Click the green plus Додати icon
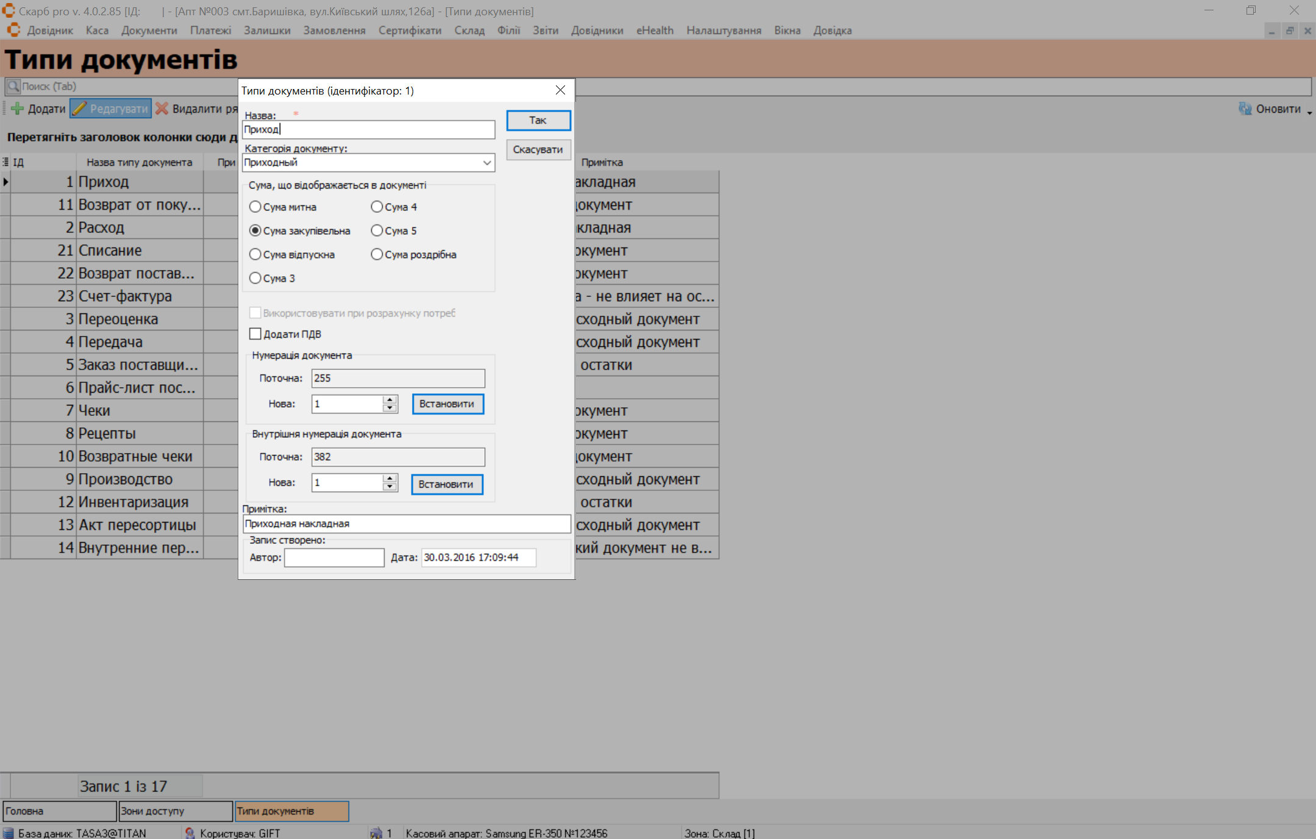1316x839 pixels. tap(17, 109)
